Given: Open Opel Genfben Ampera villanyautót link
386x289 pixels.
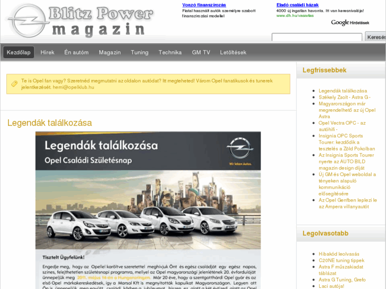Looking at the screenshot, I should click(x=348, y=203).
